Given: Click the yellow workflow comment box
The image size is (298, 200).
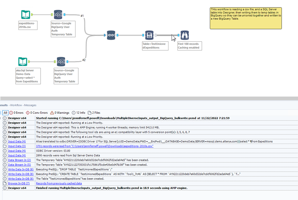Looking at the screenshot, I should (x=246, y=18).
